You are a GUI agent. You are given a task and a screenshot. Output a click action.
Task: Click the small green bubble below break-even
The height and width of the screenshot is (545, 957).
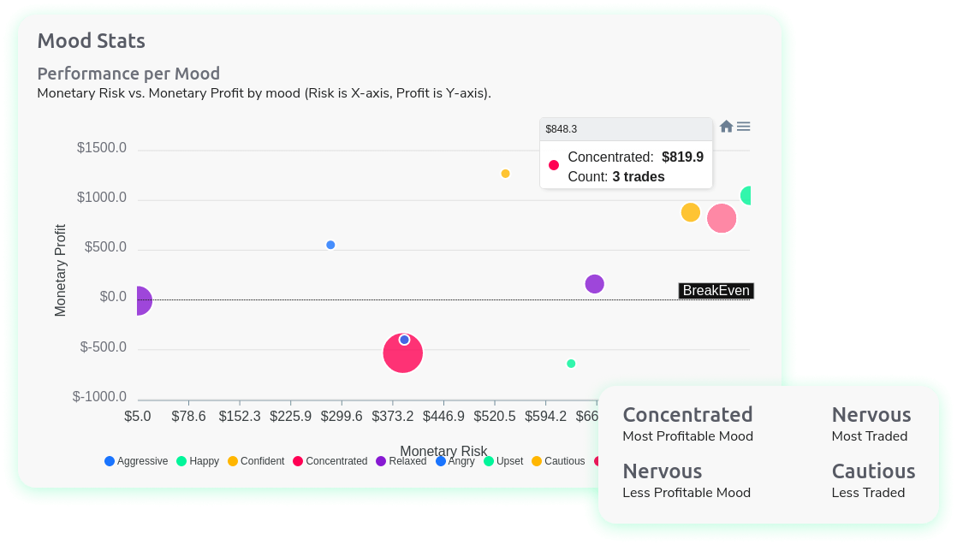(x=571, y=364)
